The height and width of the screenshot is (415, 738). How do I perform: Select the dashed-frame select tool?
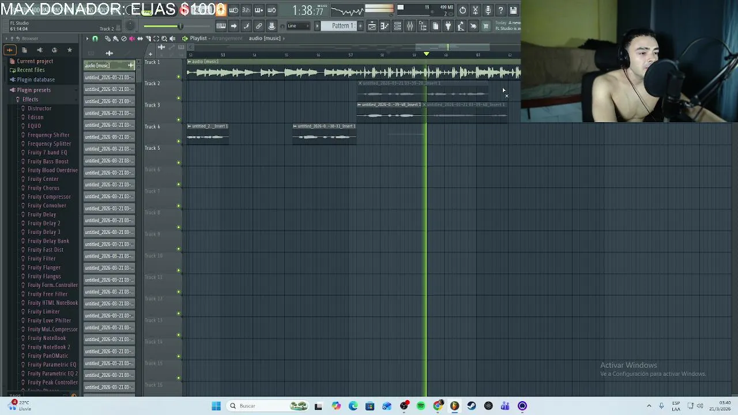156,39
